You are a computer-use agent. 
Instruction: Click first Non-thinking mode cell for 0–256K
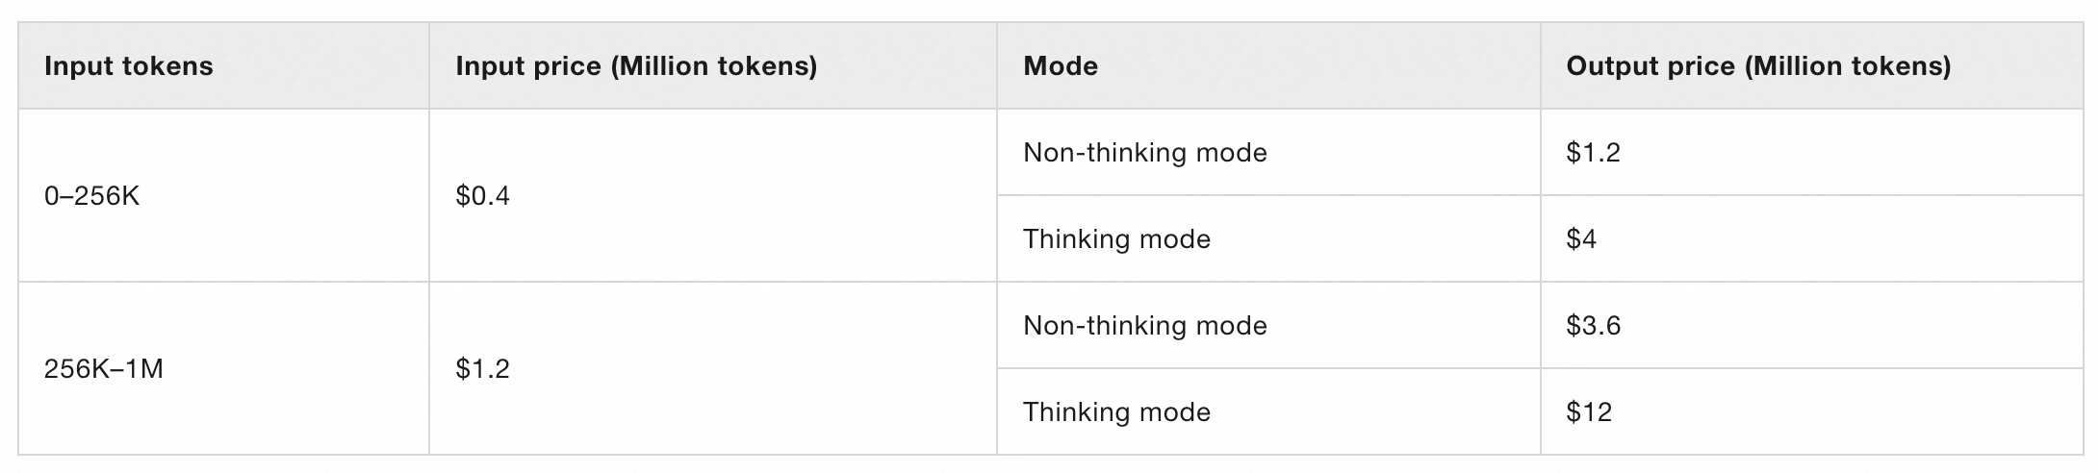click(1144, 153)
